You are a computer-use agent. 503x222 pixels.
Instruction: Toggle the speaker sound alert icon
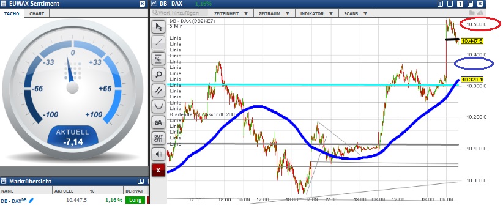(158, 154)
